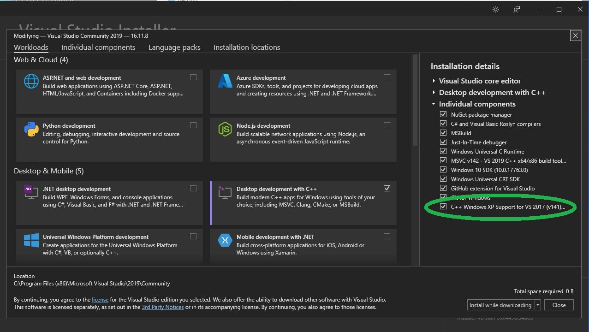Open the feedback icon in the title bar
The width and height of the screenshot is (589, 332).
click(516, 9)
